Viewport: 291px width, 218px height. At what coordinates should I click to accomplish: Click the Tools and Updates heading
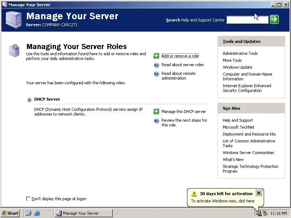(242, 41)
